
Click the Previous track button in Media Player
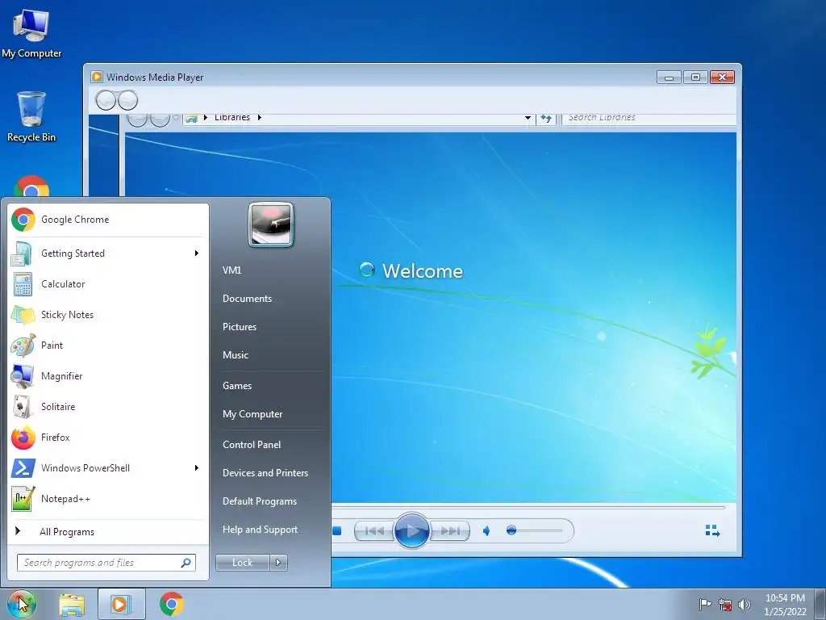[374, 531]
